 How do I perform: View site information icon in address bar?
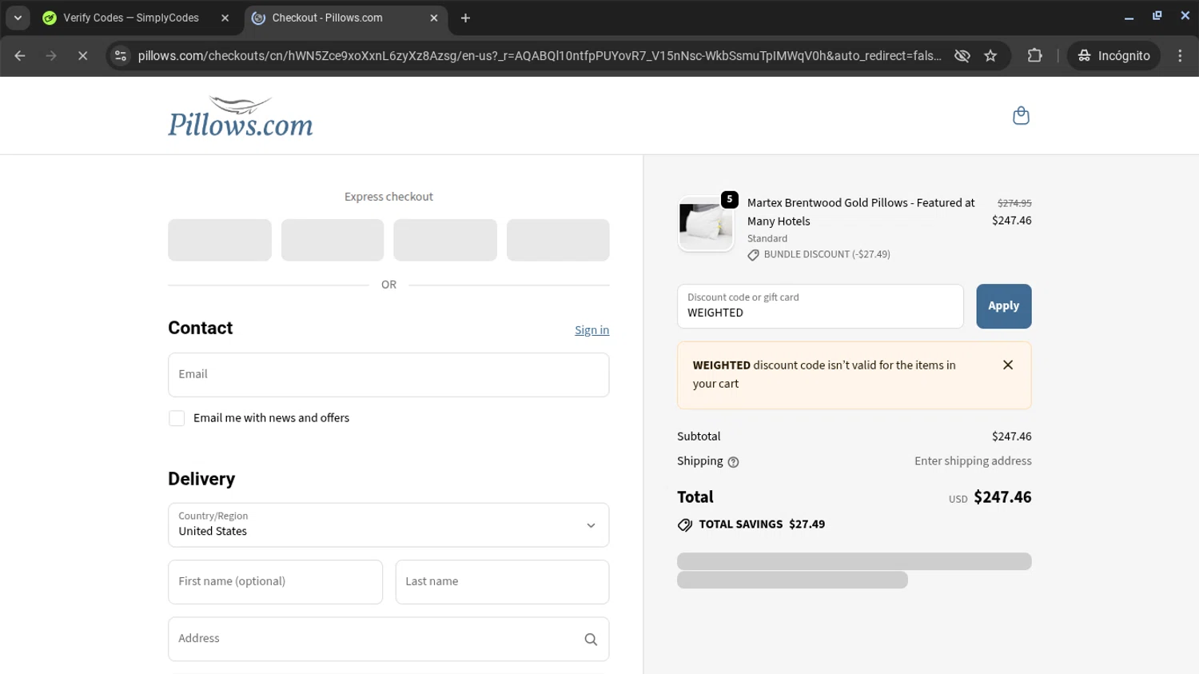(x=121, y=55)
